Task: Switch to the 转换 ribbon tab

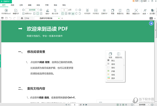Action: [x=38, y=5]
